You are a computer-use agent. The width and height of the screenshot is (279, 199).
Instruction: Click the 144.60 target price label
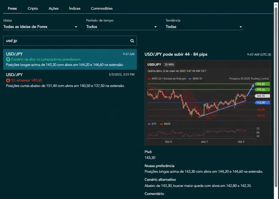(262, 84)
